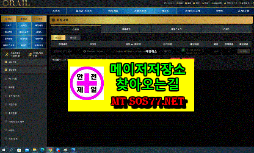The image size is (254, 153).
Task: Click the 배팅내역 panel header icon
Action: click(x=53, y=20)
